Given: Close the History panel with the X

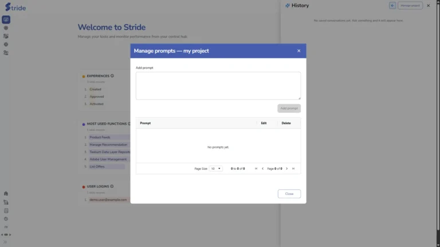Looking at the screenshot, I should [x=428, y=6].
